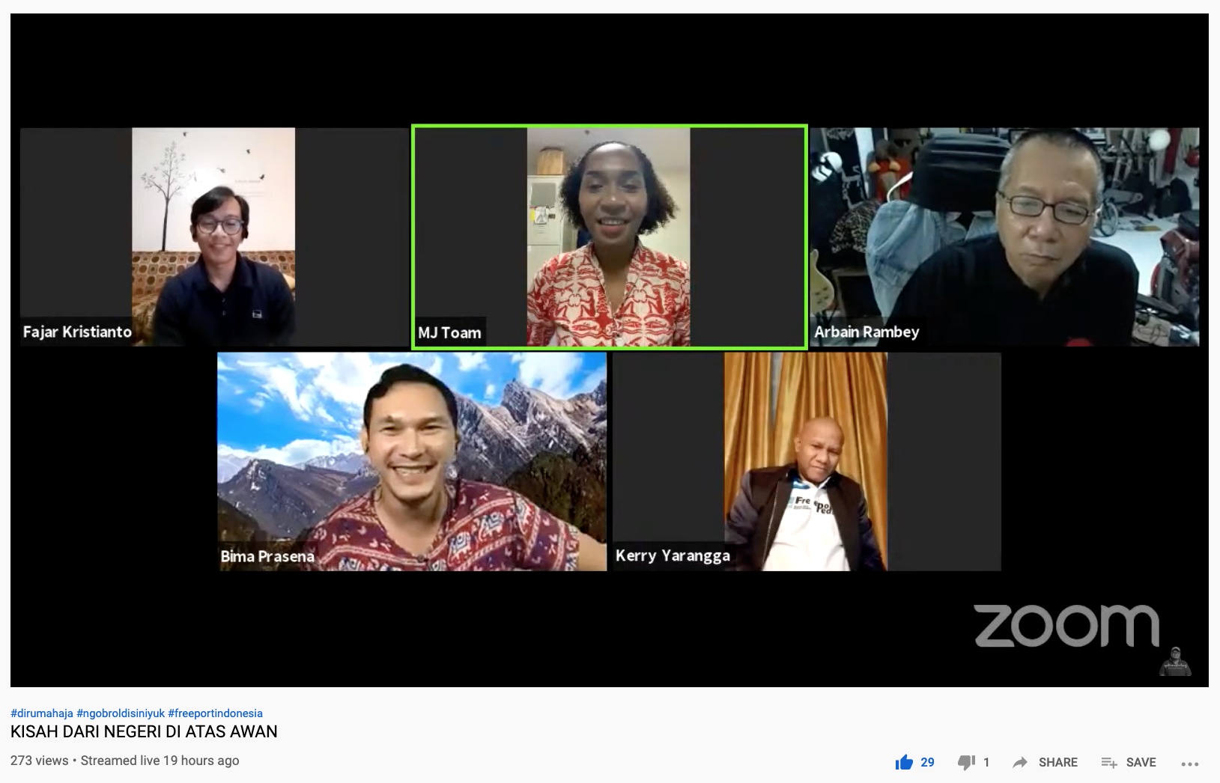Image resolution: width=1220 pixels, height=783 pixels.
Task: Click the Share arrow icon
Action: [x=1019, y=762]
